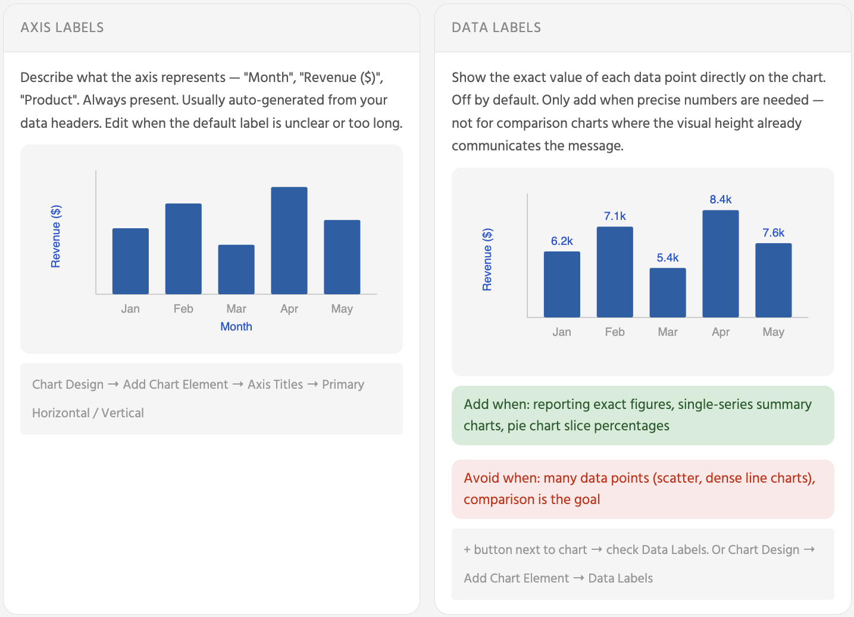Select the 5.4k data label

pos(667,258)
